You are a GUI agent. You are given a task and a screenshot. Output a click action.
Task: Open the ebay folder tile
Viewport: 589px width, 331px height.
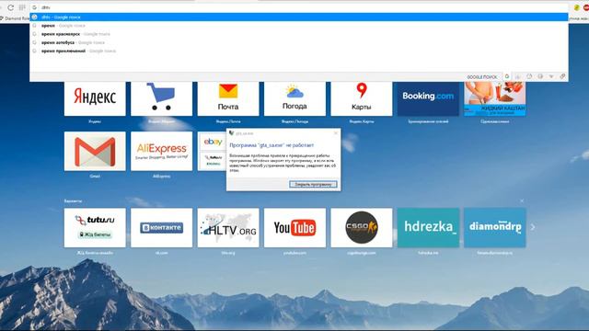213,151
